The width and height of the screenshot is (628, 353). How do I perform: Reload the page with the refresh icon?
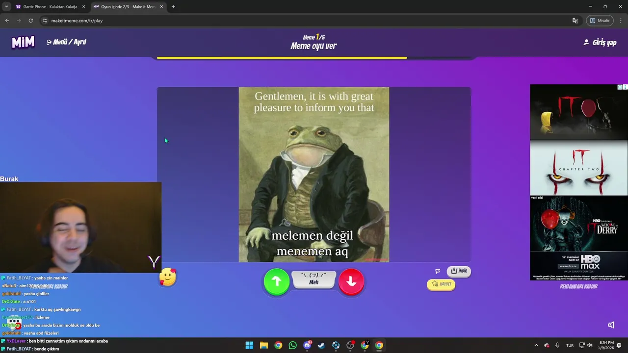tap(30, 21)
